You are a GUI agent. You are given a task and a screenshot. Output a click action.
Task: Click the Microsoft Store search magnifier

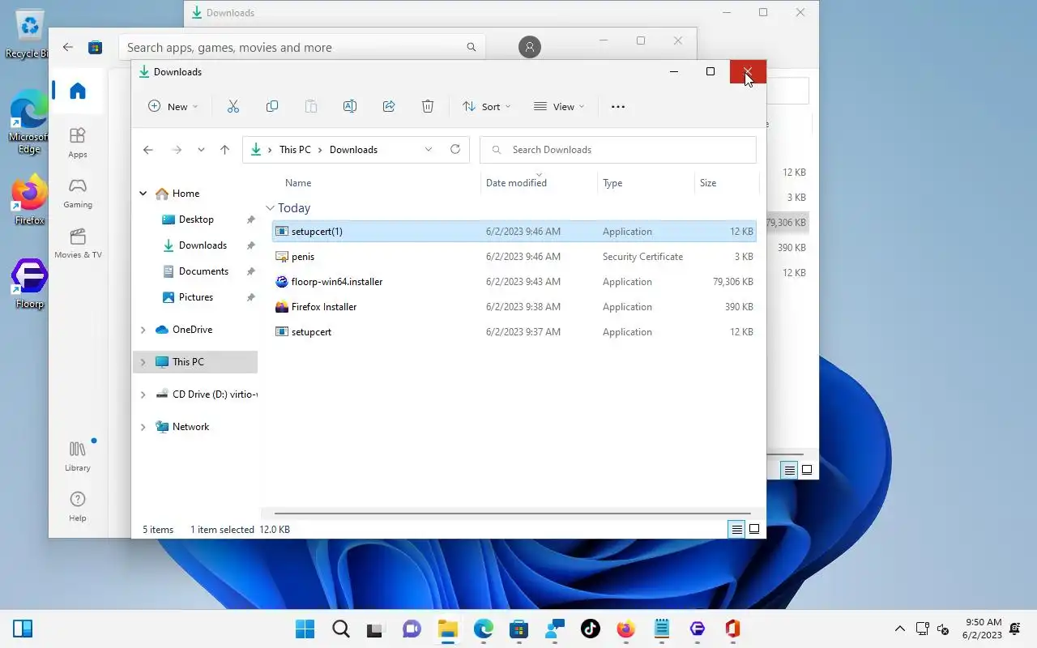pos(472,48)
